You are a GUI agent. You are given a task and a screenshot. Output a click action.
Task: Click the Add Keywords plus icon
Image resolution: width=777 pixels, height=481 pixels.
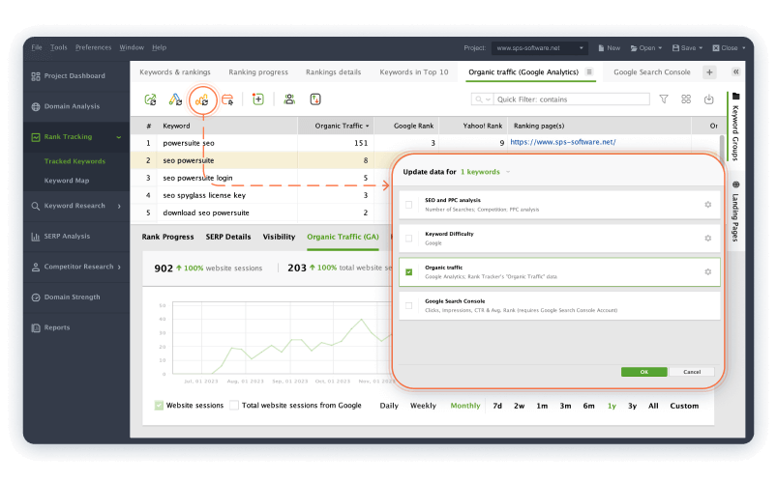[257, 99]
